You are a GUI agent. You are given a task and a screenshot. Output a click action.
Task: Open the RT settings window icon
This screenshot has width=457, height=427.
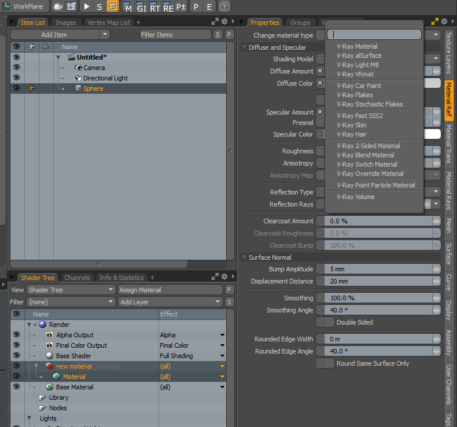pos(154,6)
